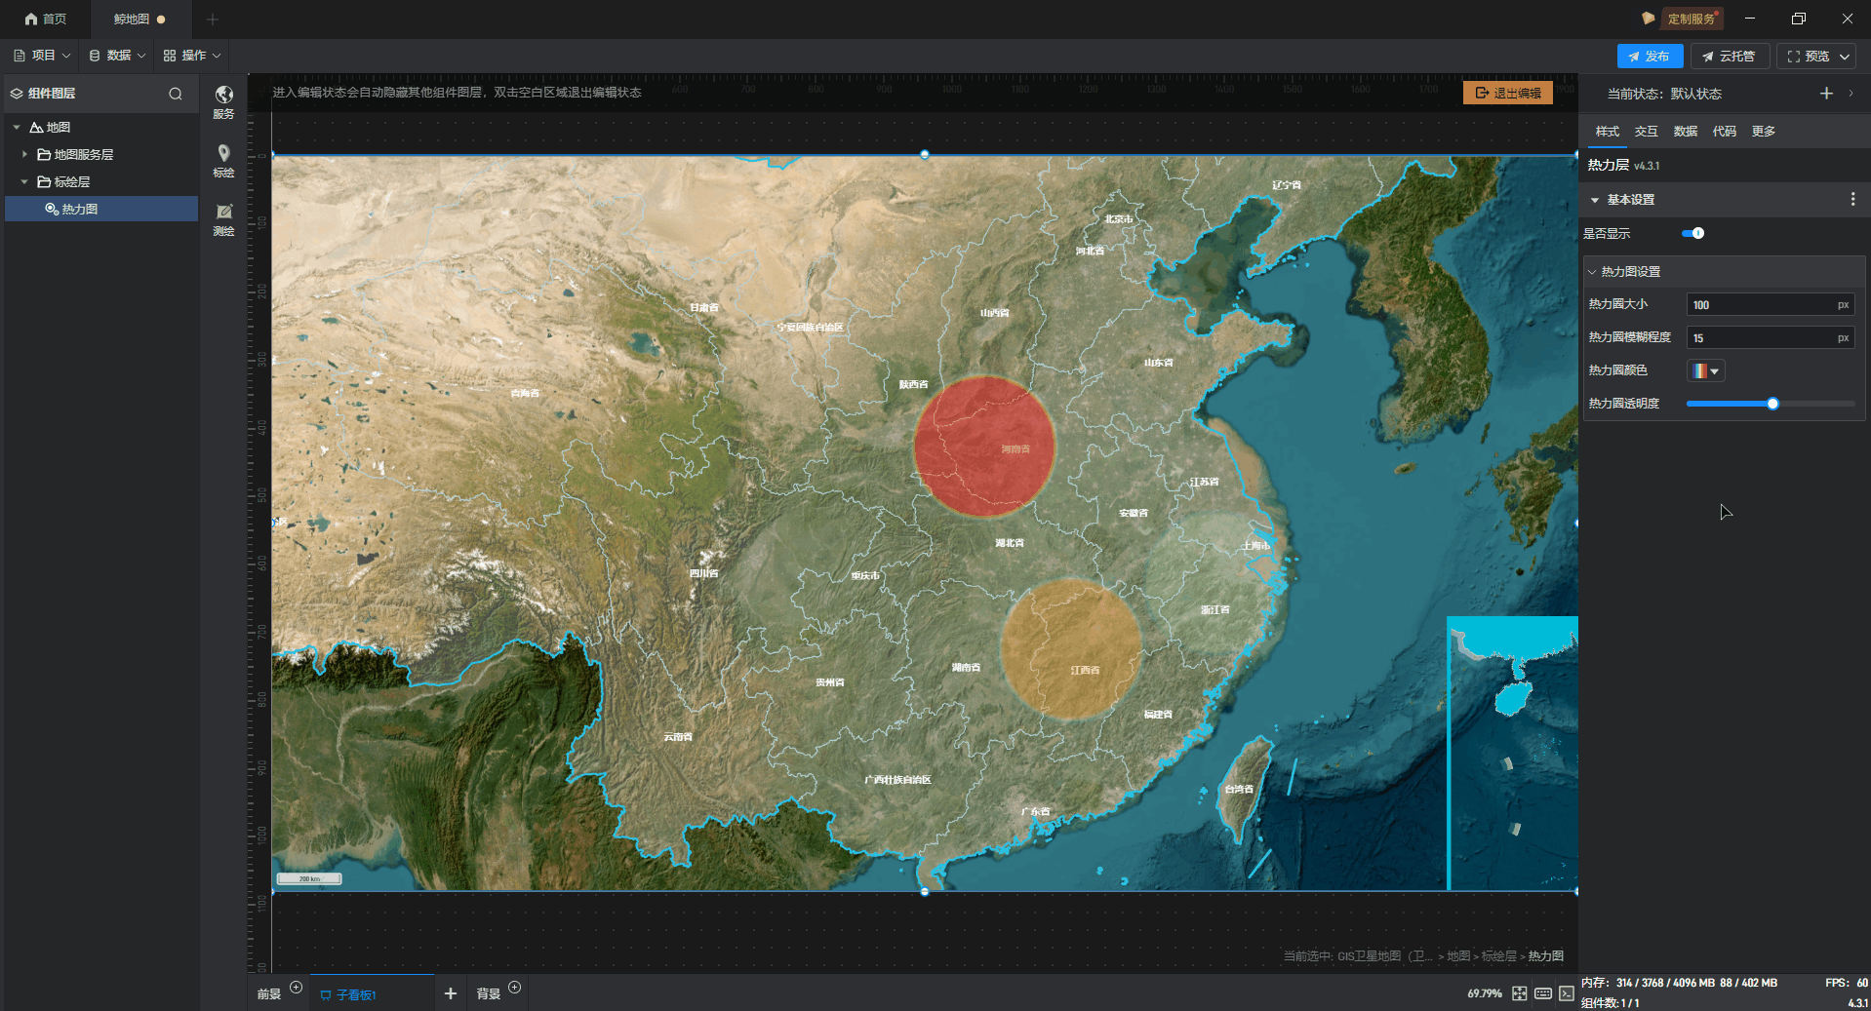Collapse the 标绘层 folder in layer tree
The height and width of the screenshot is (1011, 1871).
(x=24, y=182)
